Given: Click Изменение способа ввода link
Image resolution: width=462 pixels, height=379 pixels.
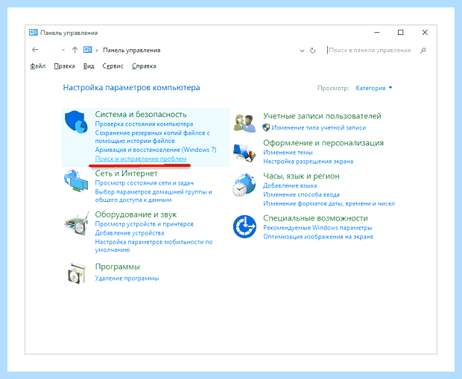Looking at the screenshot, I should point(302,194).
